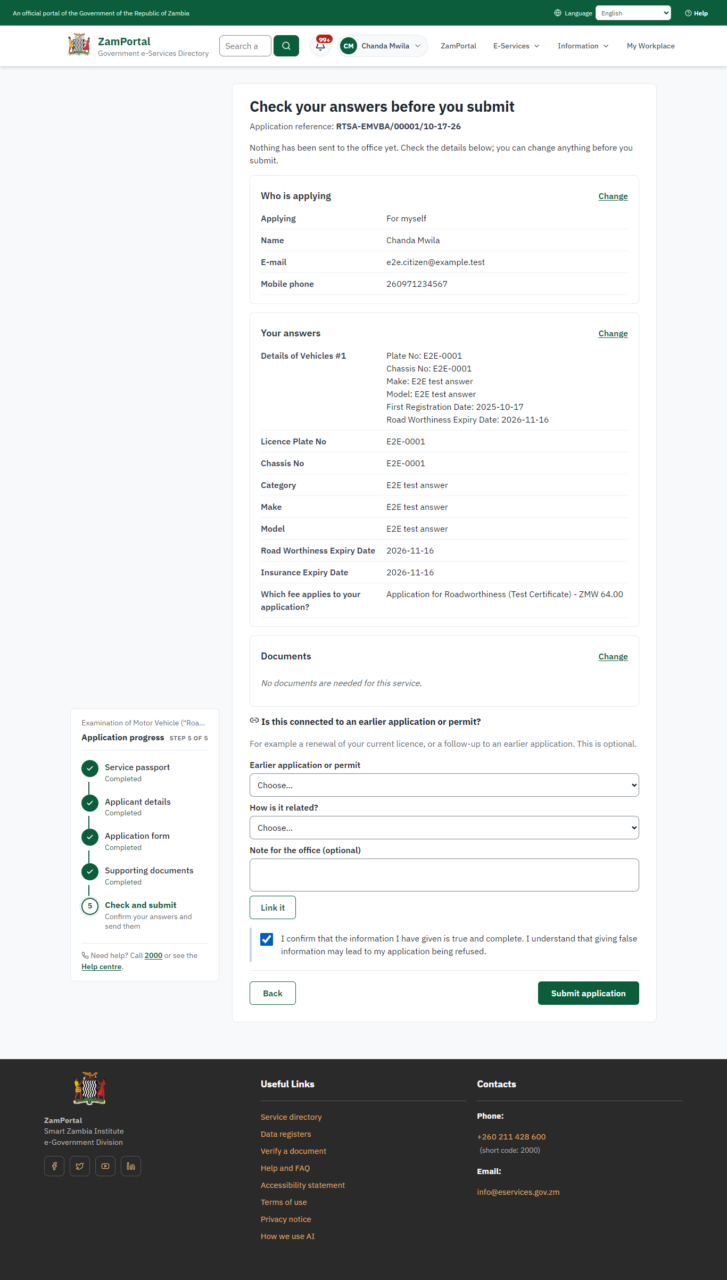Click the Link it button
727x1280 pixels.
pos(272,907)
